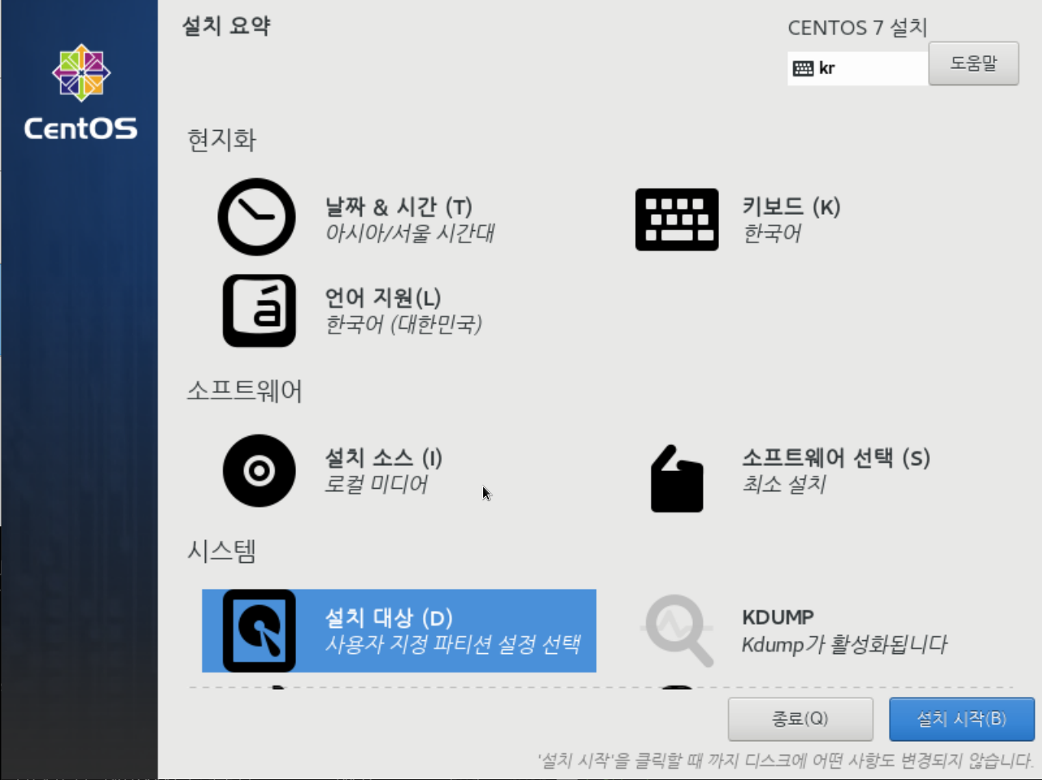The image size is (1042, 780).
Task: Click the keyboard indicator icon beside kr
Action: [803, 68]
